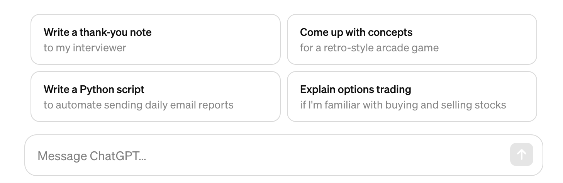This screenshot has width=563, height=183.
Task: Click the send message up-arrow icon
Action: (521, 154)
